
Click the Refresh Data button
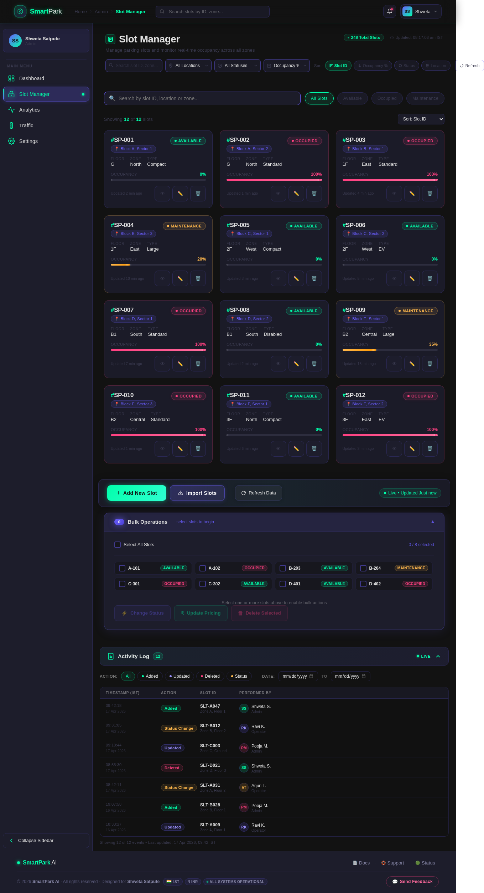click(x=259, y=493)
